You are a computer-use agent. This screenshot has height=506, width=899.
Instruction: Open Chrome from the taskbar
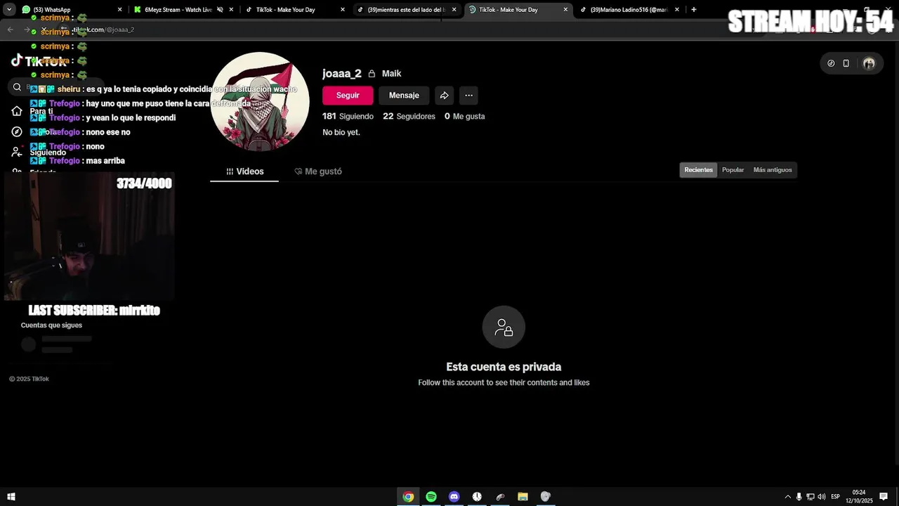click(408, 497)
